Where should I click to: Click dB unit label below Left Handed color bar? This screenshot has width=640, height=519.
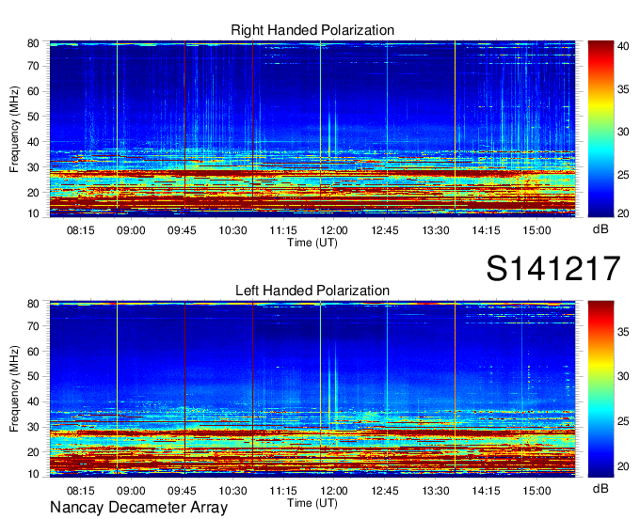click(600, 488)
